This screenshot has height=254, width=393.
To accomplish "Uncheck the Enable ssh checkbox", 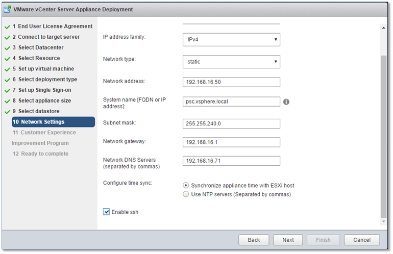I will click(x=106, y=212).
